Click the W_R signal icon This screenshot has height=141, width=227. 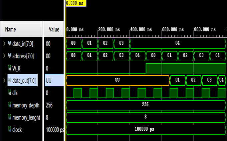(10, 68)
